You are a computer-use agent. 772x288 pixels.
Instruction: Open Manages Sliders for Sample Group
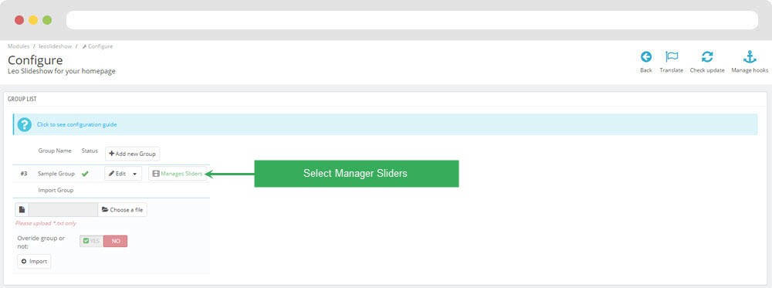pyautogui.click(x=178, y=174)
